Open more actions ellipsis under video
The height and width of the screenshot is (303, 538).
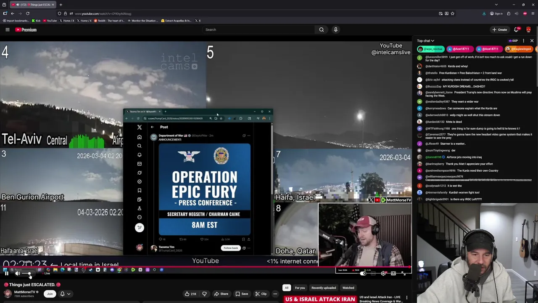tap(275, 294)
